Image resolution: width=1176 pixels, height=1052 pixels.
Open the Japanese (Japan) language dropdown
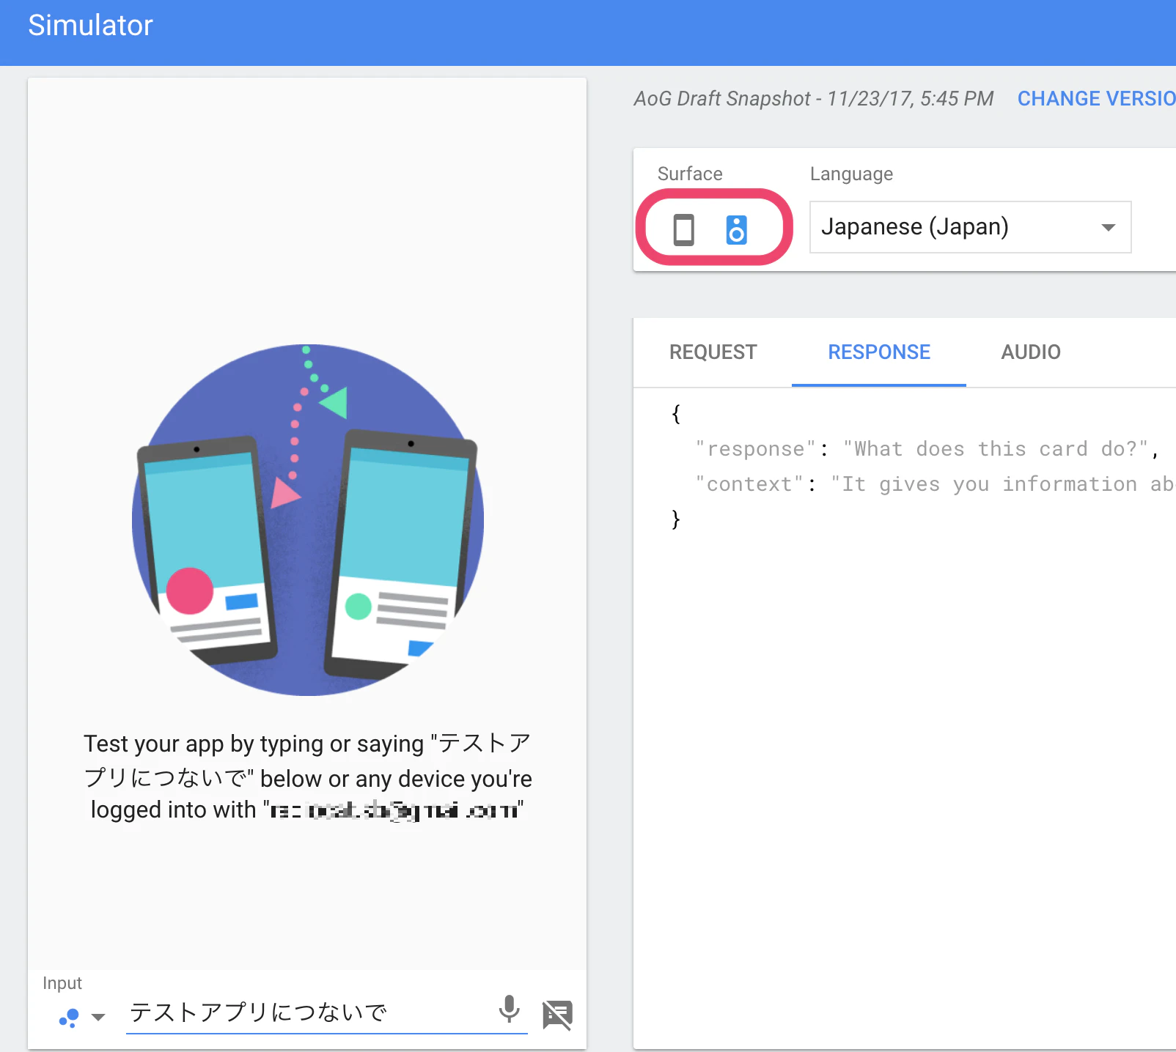point(970,227)
